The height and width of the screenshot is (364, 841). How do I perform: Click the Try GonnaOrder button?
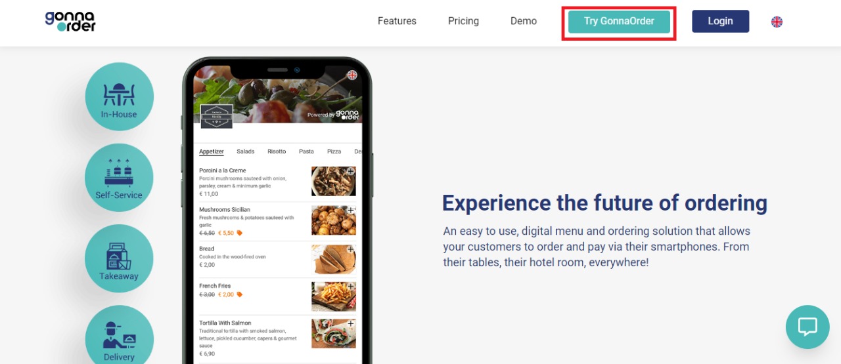pyautogui.click(x=619, y=21)
